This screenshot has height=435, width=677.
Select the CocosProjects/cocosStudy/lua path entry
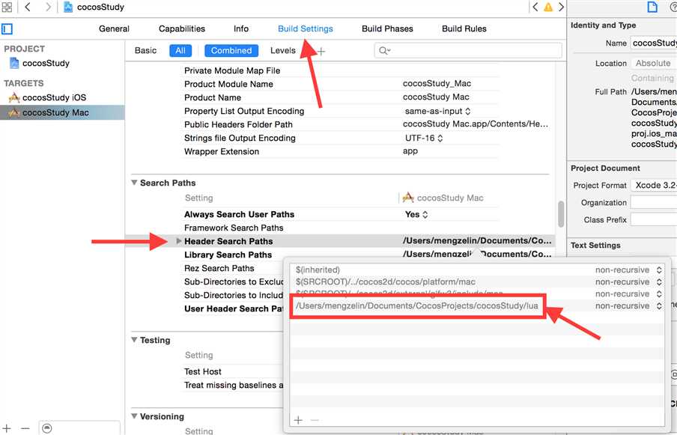(417, 306)
